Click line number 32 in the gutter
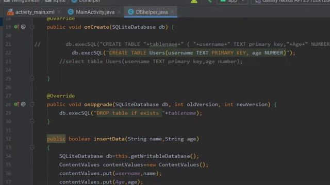This screenshot has width=330, height=185. point(8,139)
